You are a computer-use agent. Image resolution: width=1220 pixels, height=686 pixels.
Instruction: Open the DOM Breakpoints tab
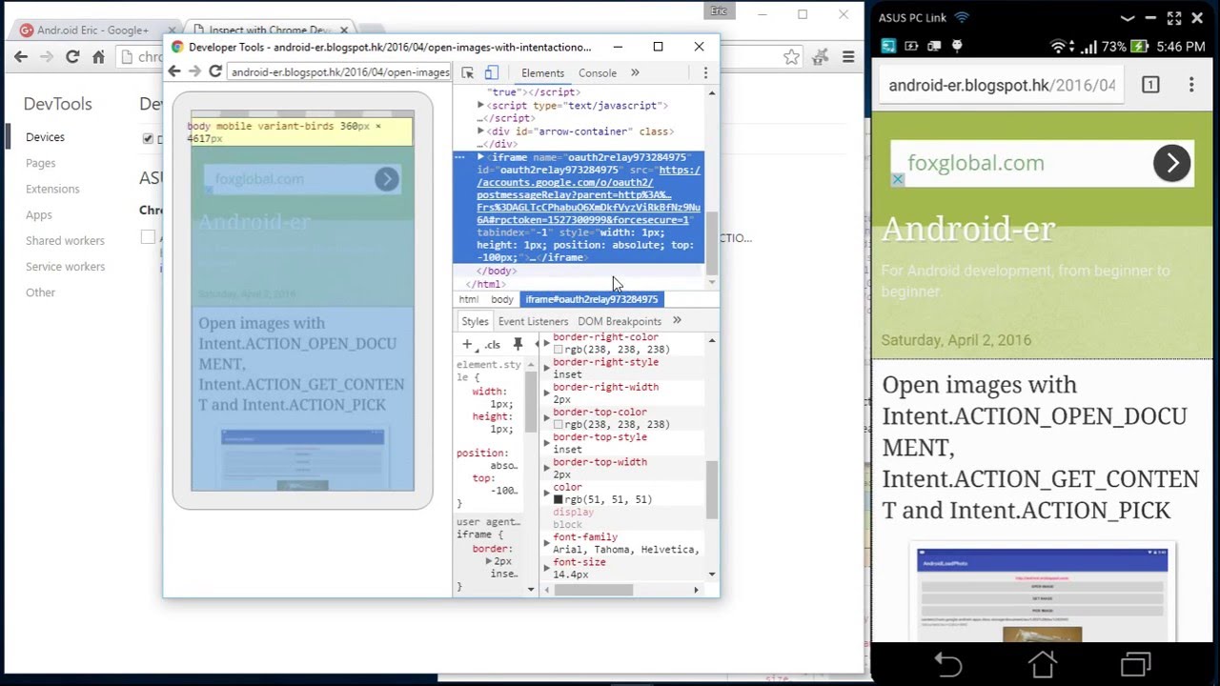coord(620,321)
